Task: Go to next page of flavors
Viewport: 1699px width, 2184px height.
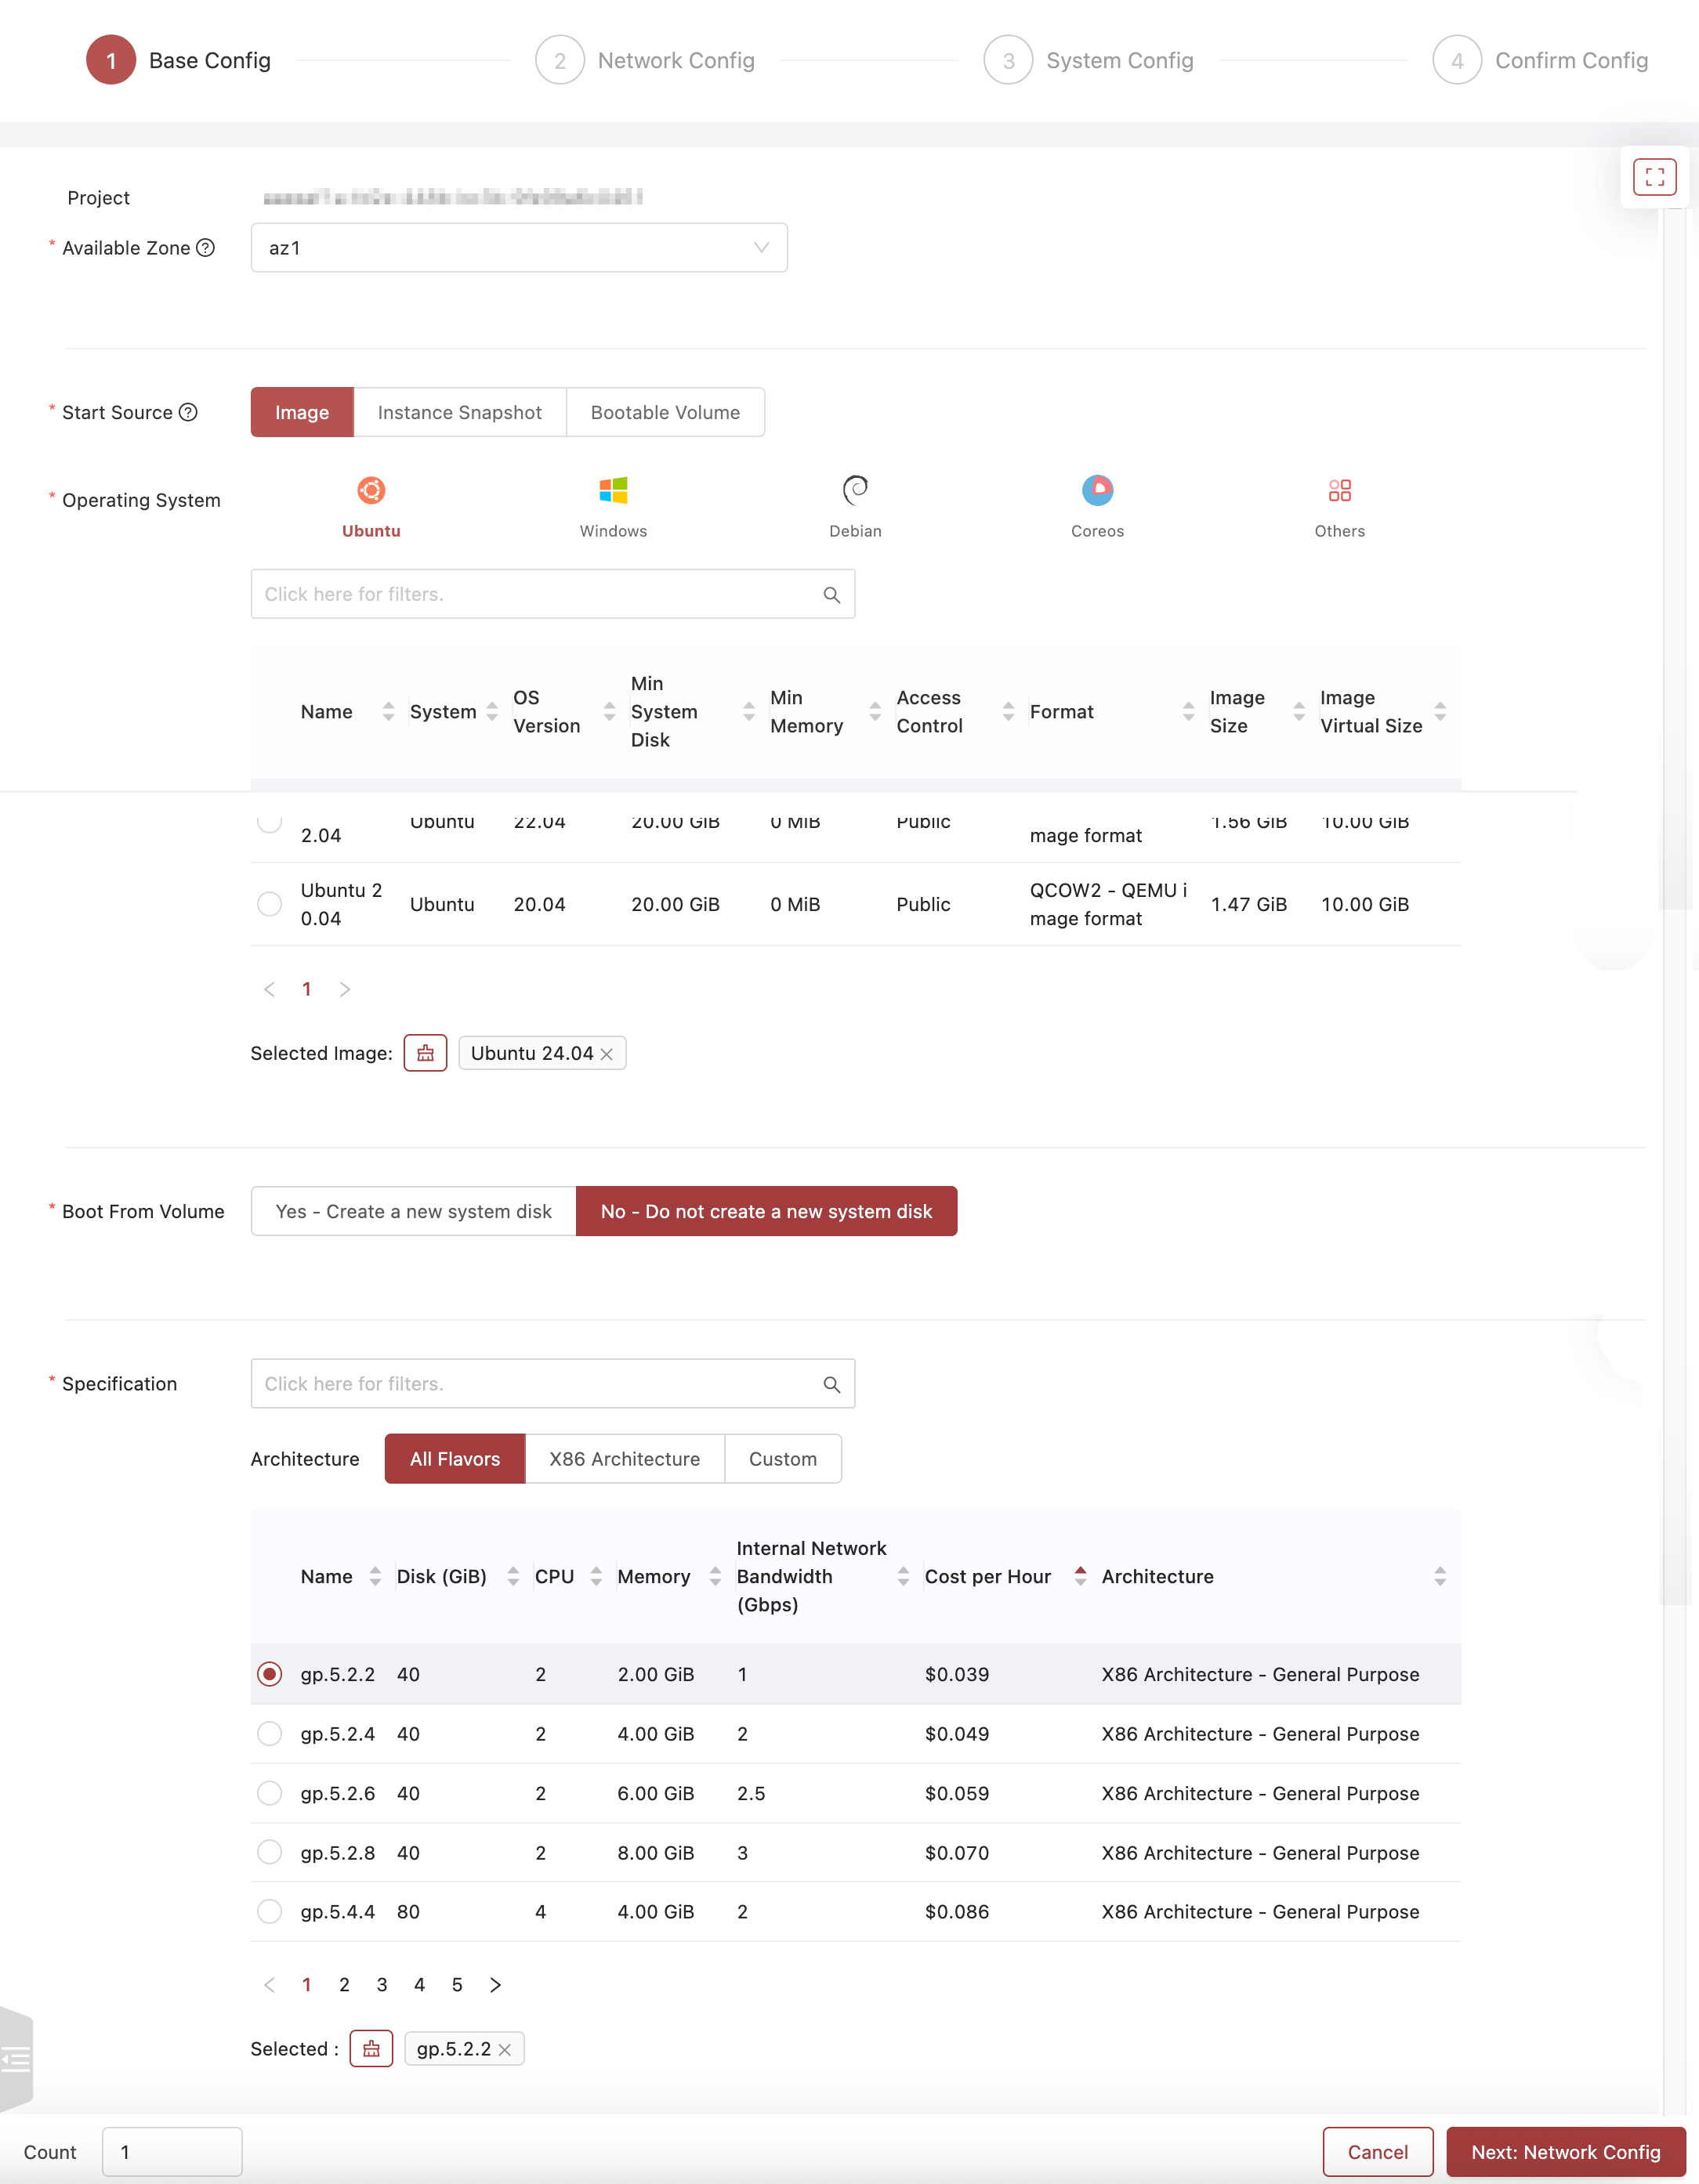Action: click(495, 1985)
